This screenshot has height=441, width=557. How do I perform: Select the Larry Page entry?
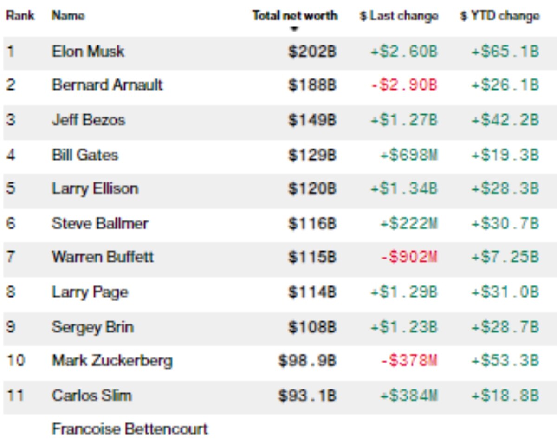[90, 292]
